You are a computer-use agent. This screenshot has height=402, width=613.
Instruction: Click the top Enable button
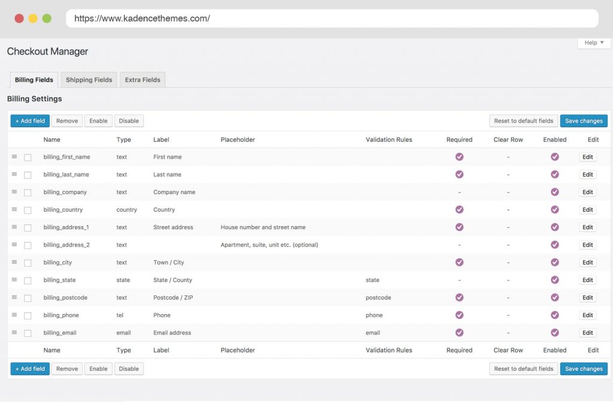pos(98,121)
